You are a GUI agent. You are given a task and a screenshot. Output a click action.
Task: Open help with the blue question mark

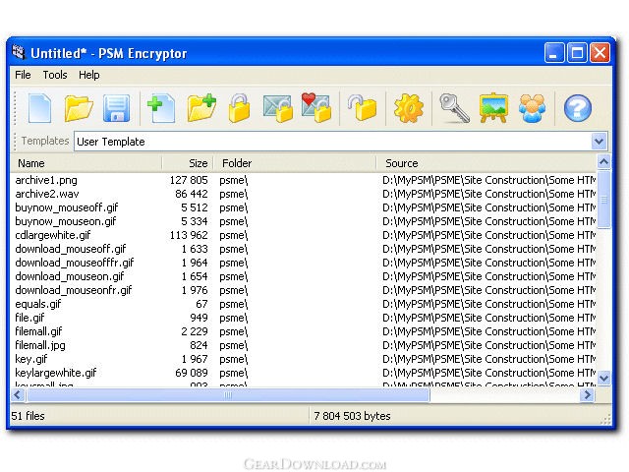point(577,108)
